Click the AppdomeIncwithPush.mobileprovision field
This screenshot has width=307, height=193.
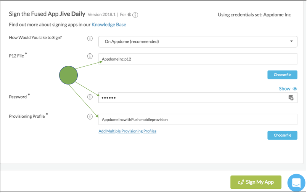pos(198,120)
